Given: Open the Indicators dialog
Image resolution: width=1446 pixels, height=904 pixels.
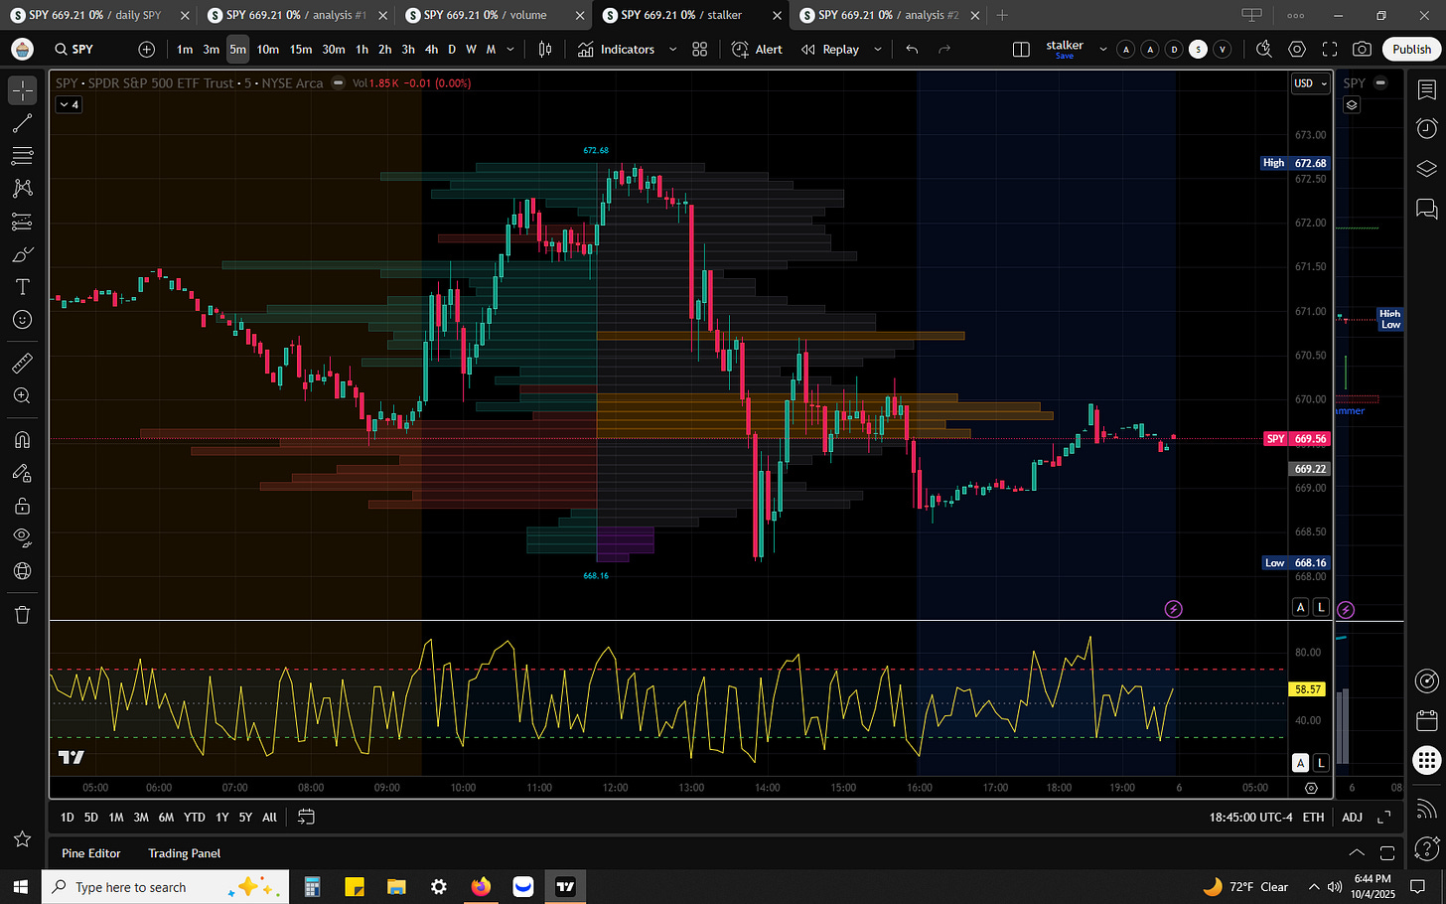Looking at the screenshot, I should coord(617,49).
